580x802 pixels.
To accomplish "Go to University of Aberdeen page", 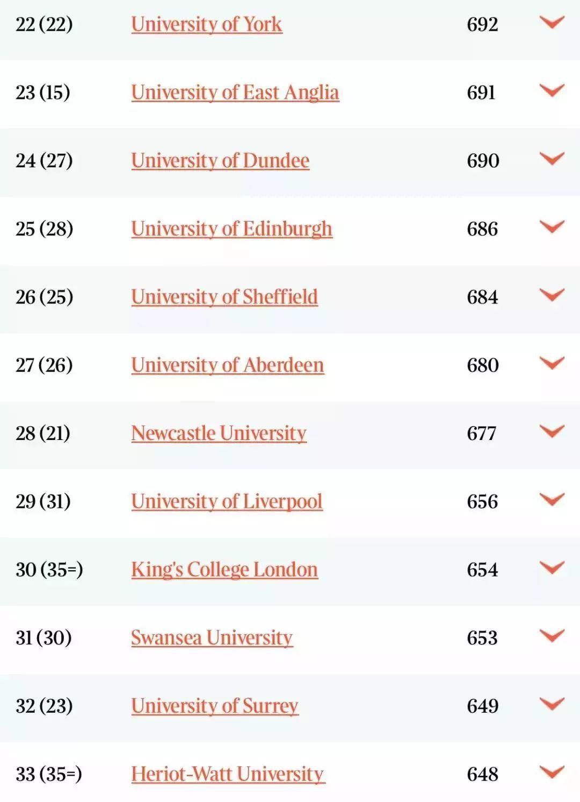I will pos(227,365).
